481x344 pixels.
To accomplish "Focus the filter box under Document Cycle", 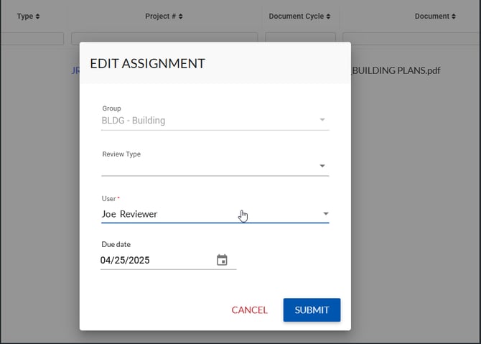I will pos(300,38).
